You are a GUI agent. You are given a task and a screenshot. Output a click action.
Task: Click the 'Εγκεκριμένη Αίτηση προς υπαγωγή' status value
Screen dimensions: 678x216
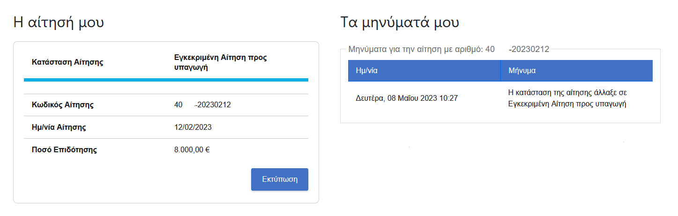coord(220,62)
